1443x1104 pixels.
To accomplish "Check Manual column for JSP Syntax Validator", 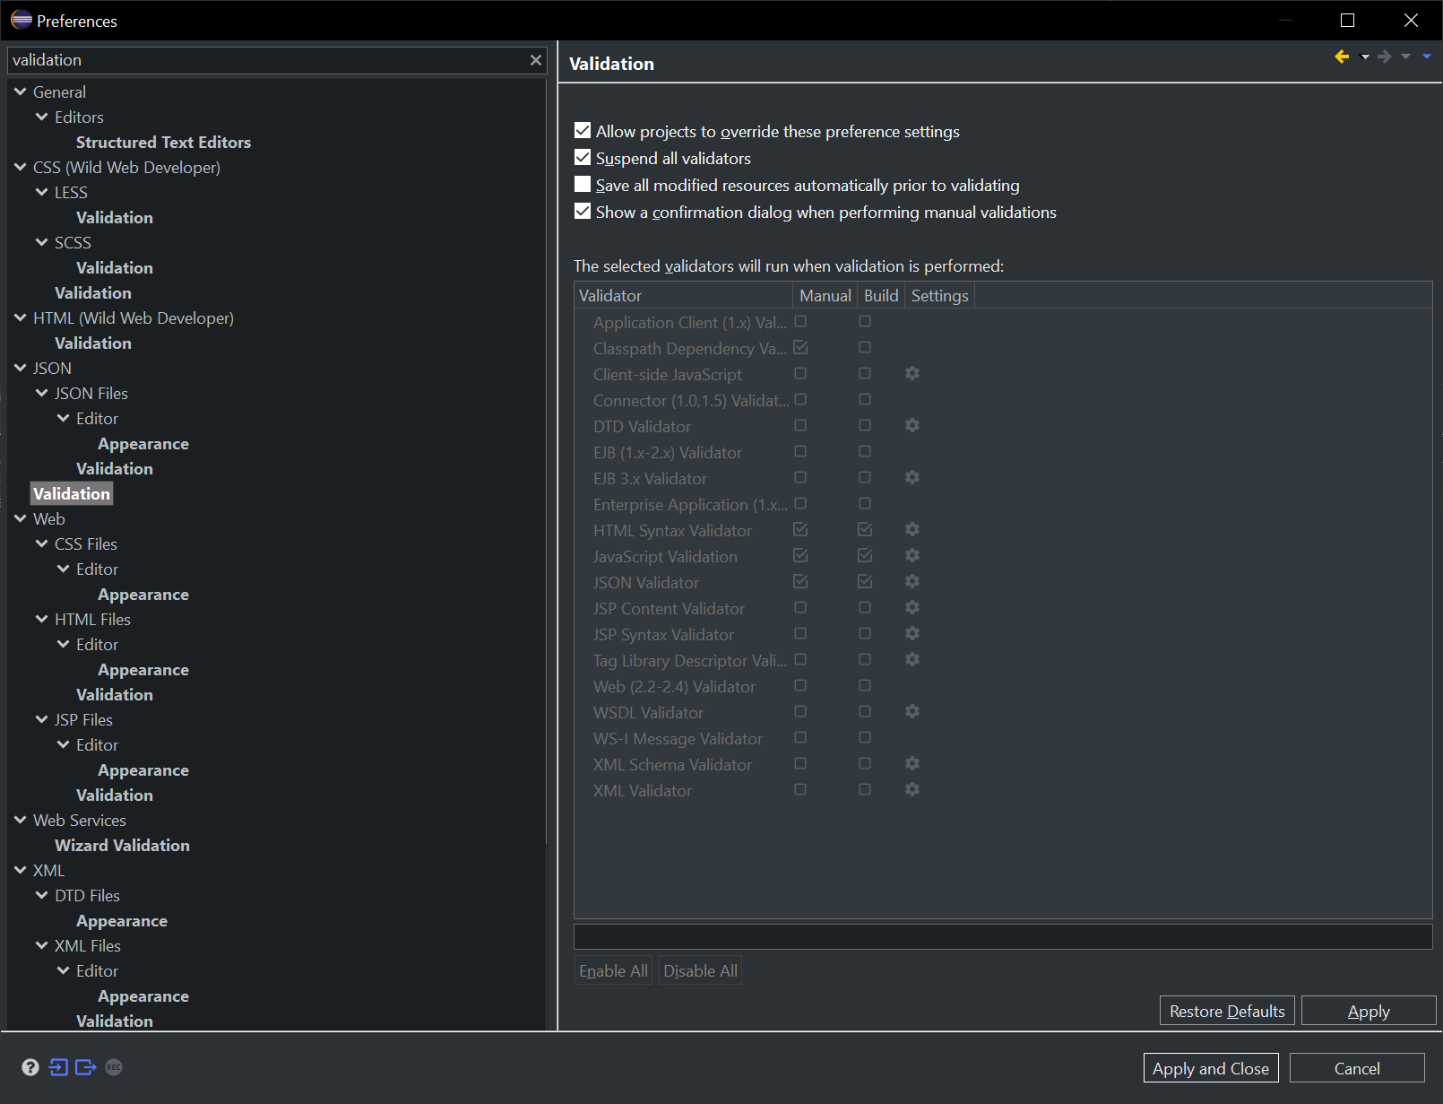I will (800, 633).
